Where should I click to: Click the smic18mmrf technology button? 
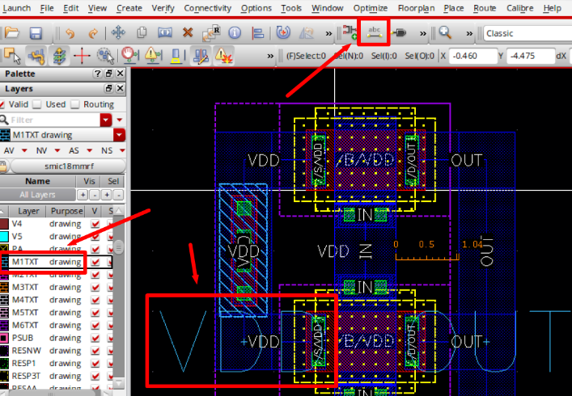(x=67, y=166)
